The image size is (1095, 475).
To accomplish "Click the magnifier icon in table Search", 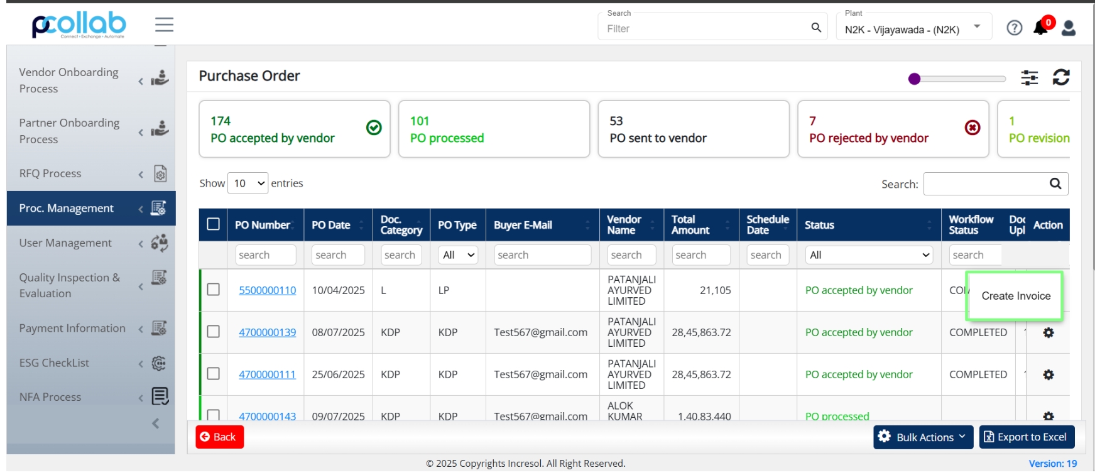I will 1055,183.
